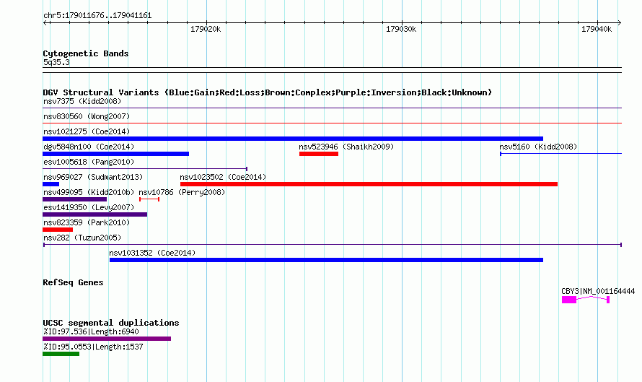The width and height of the screenshot is (642, 382).
Task: Select the purple nsv499095 (Kidd2010b) bar
Action: pyautogui.click(x=74, y=199)
